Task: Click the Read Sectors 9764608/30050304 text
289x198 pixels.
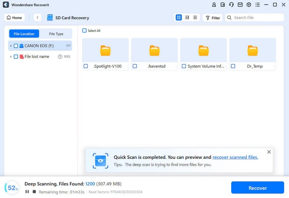Action: click(x=116, y=192)
